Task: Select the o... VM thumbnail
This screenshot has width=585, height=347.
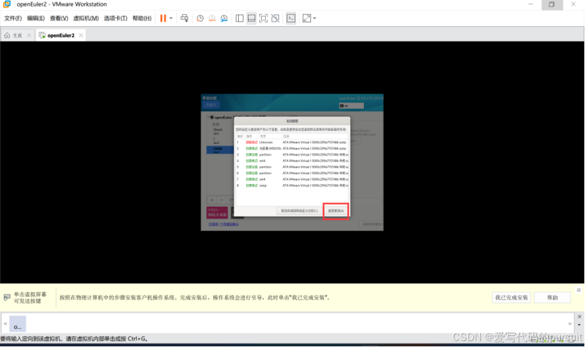Action: coord(18,324)
